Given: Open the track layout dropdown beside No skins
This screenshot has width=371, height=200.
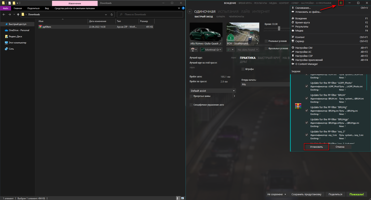Looking at the screenshot, I should 231,50.
